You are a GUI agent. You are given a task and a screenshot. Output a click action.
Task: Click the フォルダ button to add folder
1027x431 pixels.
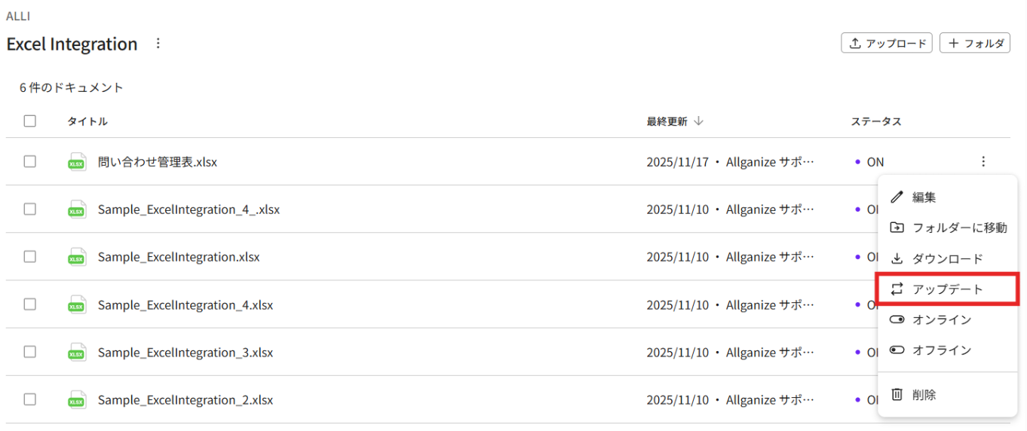pos(975,44)
